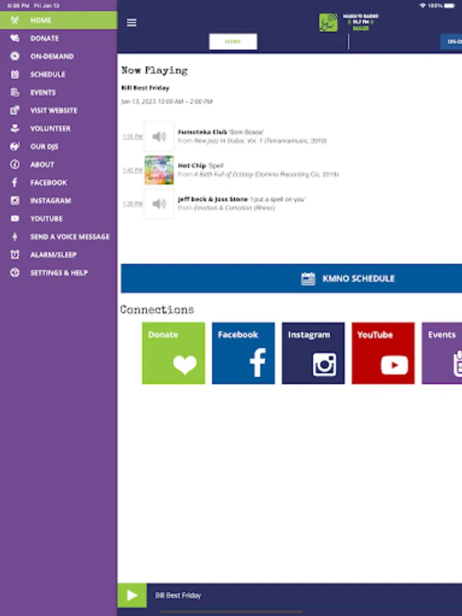Click the Volunteer person icon
462x616 pixels.
[x=15, y=129]
